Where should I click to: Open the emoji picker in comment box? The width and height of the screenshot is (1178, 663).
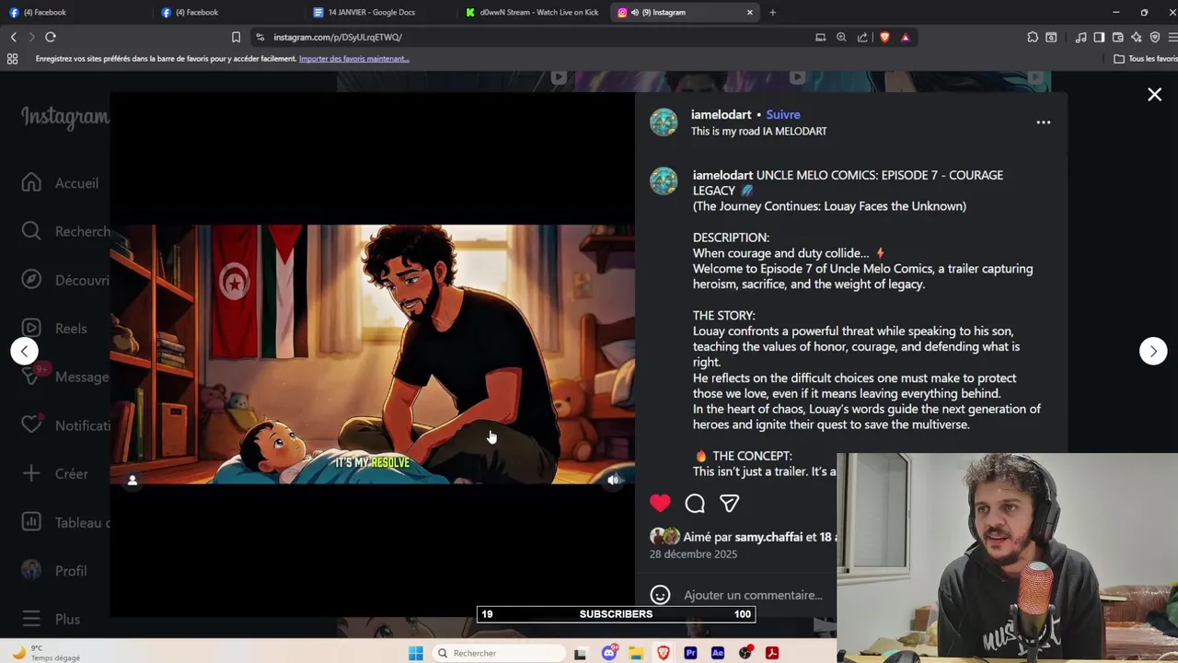click(660, 595)
